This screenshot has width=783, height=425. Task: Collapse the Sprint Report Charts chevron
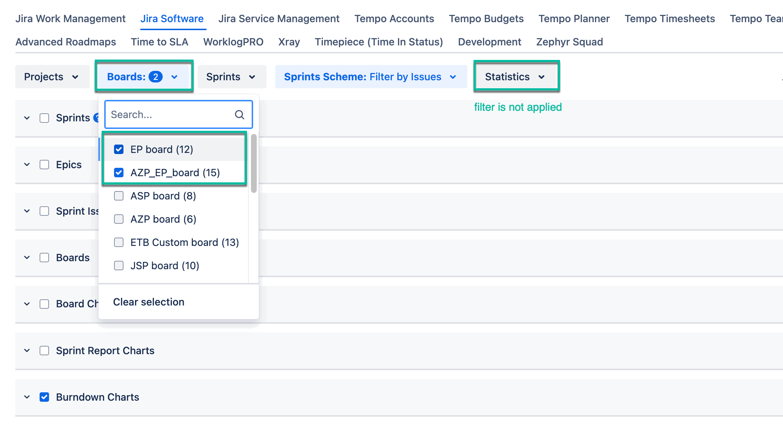[x=27, y=351]
